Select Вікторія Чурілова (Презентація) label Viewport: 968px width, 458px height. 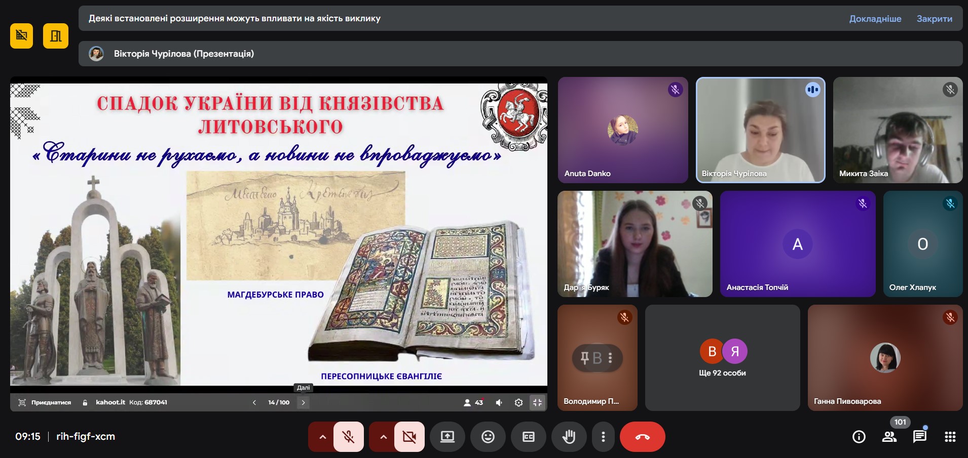tap(184, 54)
